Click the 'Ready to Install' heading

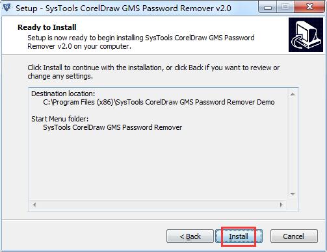coord(47,27)
